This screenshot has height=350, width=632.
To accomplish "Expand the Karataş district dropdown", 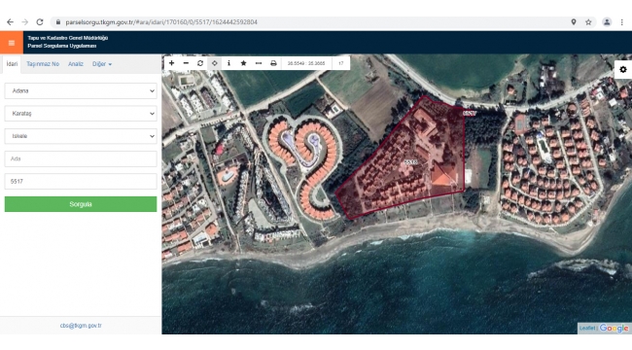I will point(81,114).
